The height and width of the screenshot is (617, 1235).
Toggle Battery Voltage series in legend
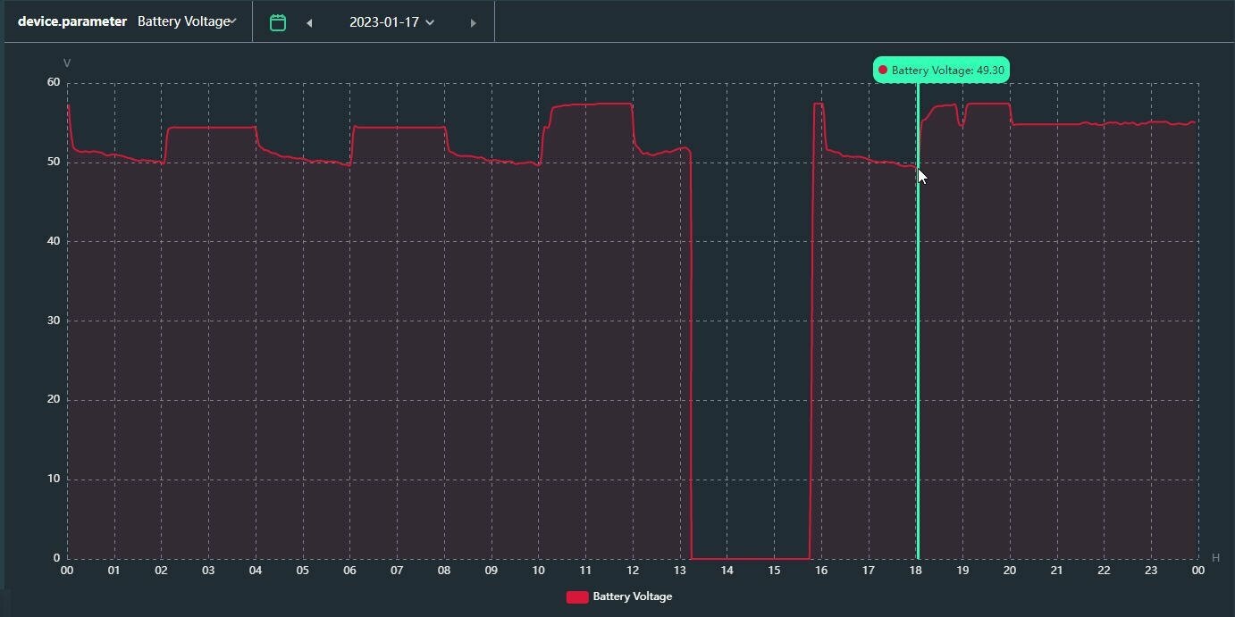coord(619,596)
